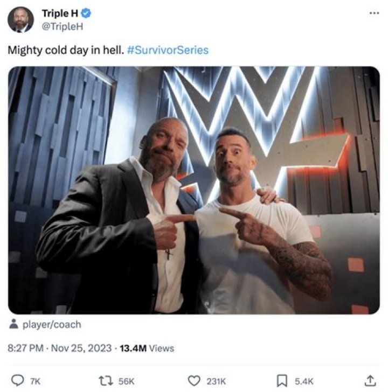The width and height of the screenshot is (388, 392).
Task: Click the 8:27 PM Nov 25, 2023 timestamp
Action: pyautogui.click(x=60, y=348)
